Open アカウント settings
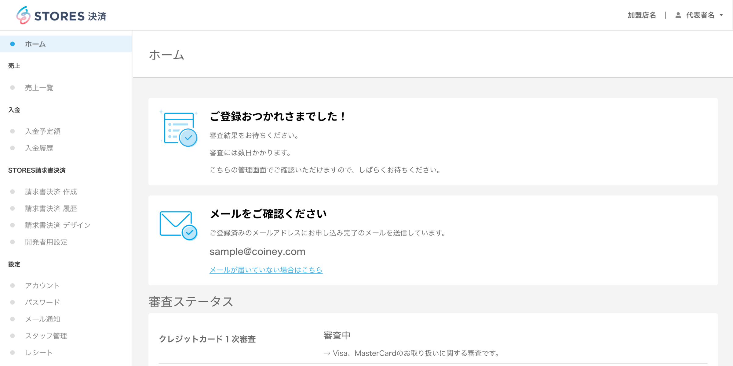Viewport: 733px width, 366px height. click(42, 286)
